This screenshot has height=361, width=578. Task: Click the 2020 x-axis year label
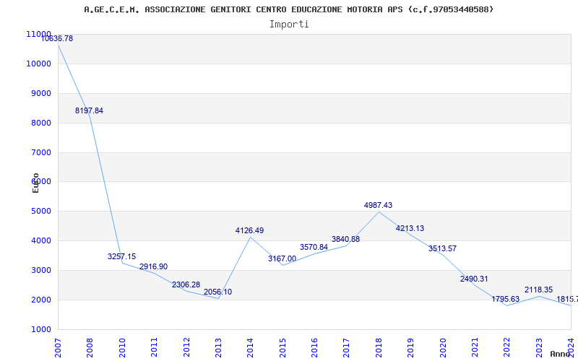(x=443, y=347)
